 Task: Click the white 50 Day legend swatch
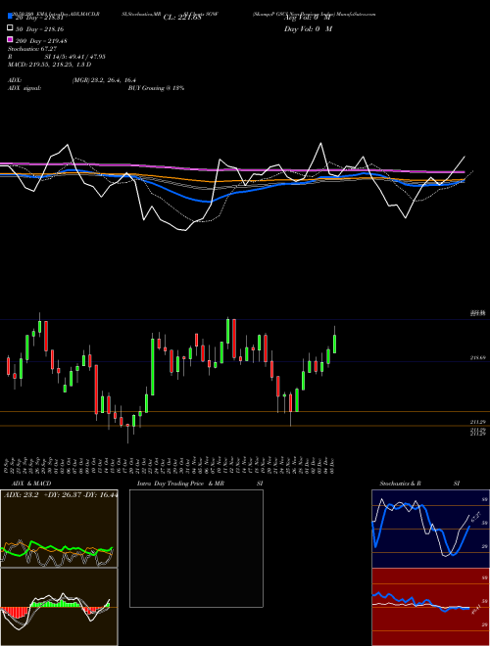[10, 28]
